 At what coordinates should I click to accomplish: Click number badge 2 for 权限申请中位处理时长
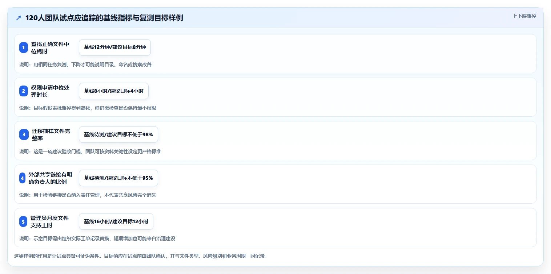pyautogui.click(x=24, y=91)
